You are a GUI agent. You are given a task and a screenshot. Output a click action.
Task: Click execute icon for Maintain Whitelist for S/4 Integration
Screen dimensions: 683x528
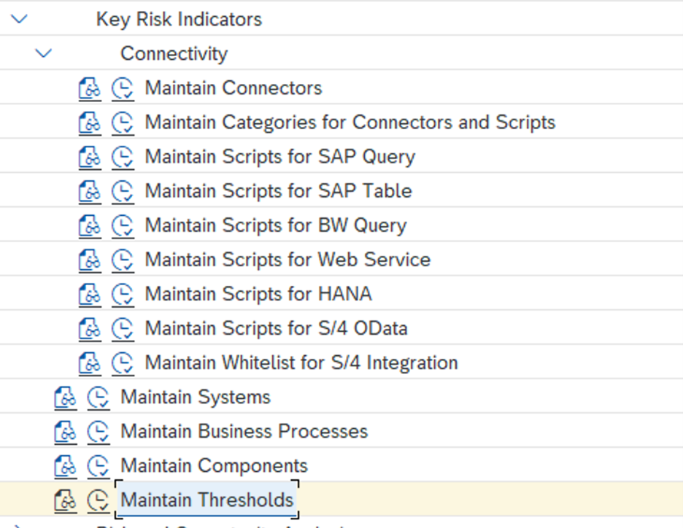pyautogui.click(x=123, y=362)
